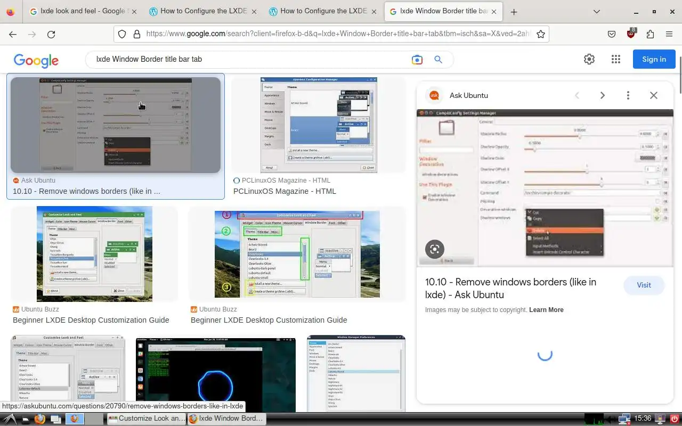Open the Learn More copyright link
Viewport: 682px width, 426px height.
[x=546, y=310]
